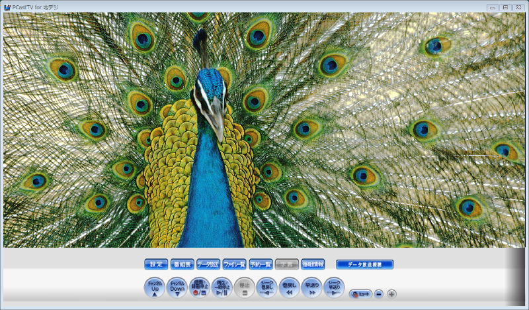
Task: Fast forward using the 早送り button
Action: pos(312,287)
